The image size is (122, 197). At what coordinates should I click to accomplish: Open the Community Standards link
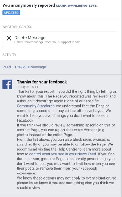pyautogui.click(x=36, y=106)
